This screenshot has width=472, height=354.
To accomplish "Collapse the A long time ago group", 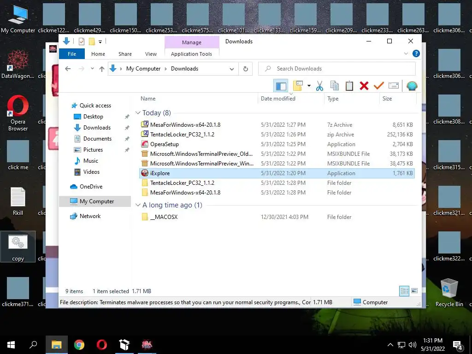I will coord(138,205).
